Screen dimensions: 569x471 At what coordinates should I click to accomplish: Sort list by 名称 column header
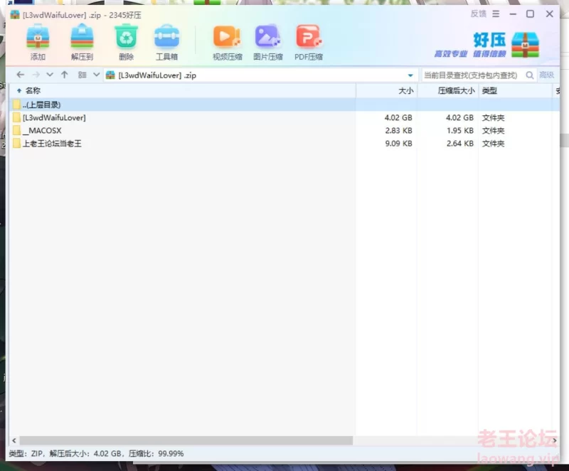pos(33,91)
